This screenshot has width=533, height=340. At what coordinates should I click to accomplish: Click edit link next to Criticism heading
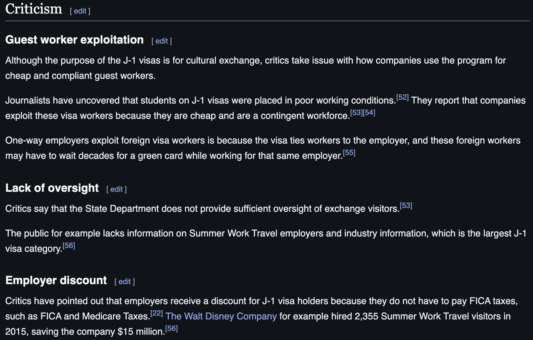click(80, 11)
